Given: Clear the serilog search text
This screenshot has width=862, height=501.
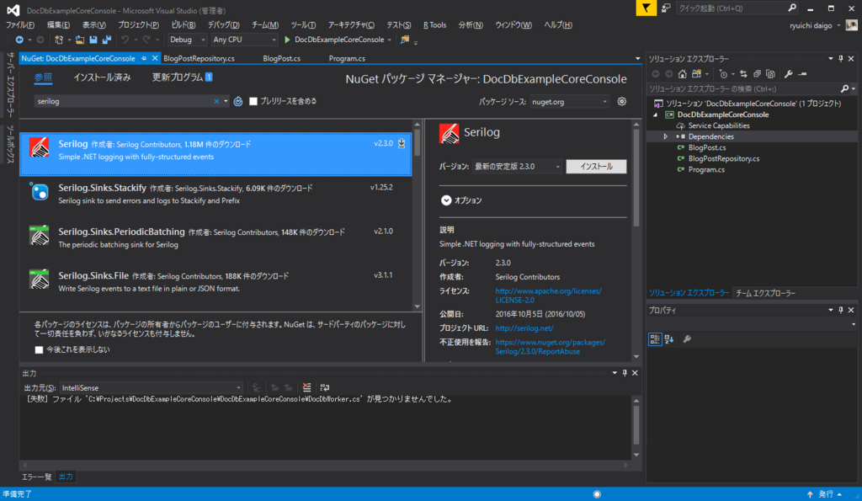Looking at the screenshot, I should [x=216, y=101].
